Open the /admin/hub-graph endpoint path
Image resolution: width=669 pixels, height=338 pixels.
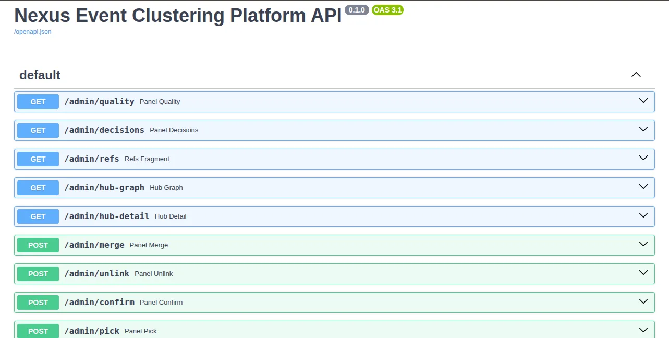[x=104, y=187]
